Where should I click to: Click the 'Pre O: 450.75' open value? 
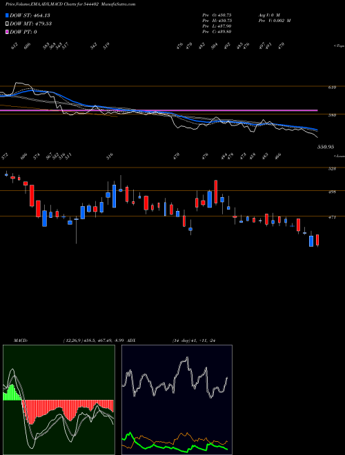tap(217, 14)
